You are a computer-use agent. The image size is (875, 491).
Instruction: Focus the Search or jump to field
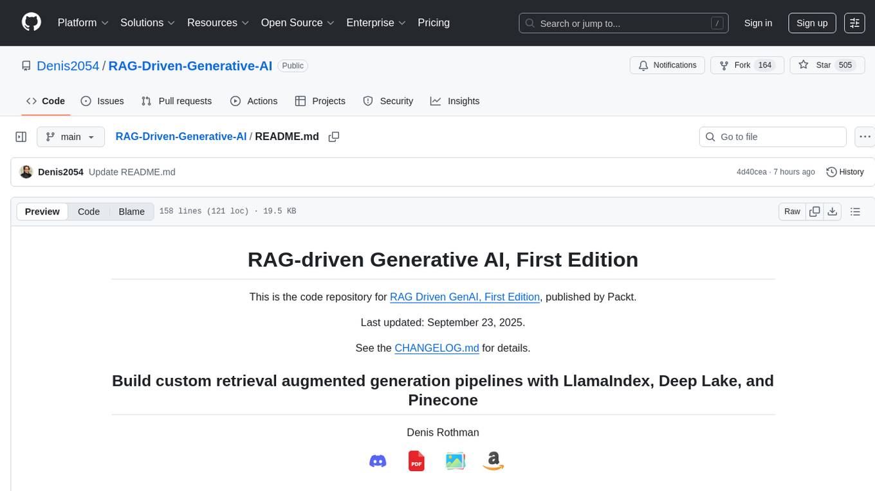(623, 23)
